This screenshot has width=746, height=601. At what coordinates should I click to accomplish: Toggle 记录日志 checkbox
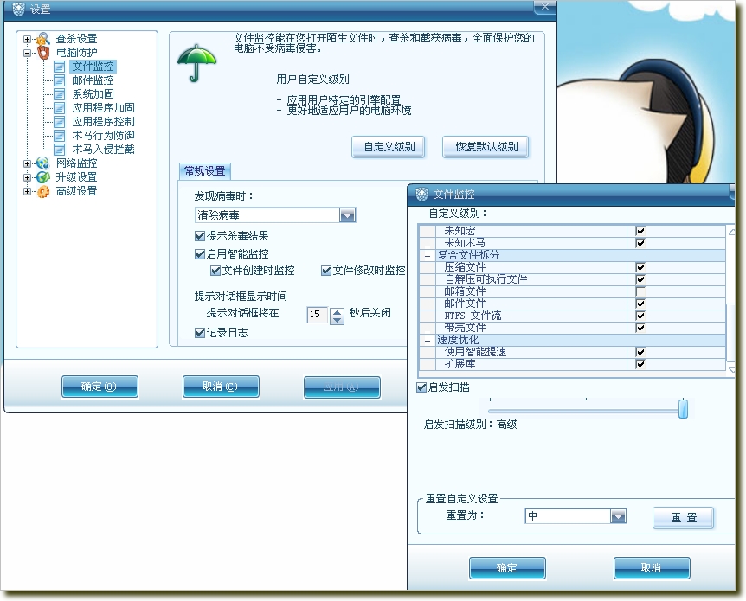point(200,333)
